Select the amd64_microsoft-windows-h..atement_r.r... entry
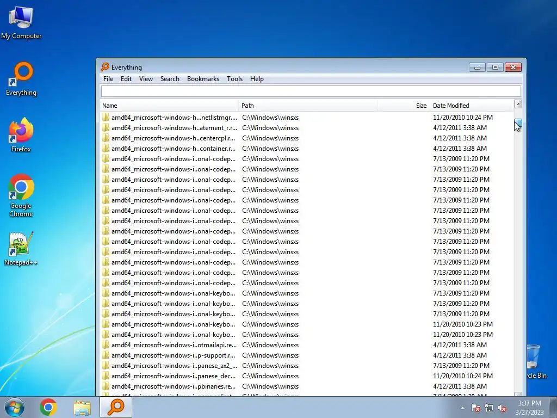The width and height of the screenshot is (557, 418). (x=174, y=127)
